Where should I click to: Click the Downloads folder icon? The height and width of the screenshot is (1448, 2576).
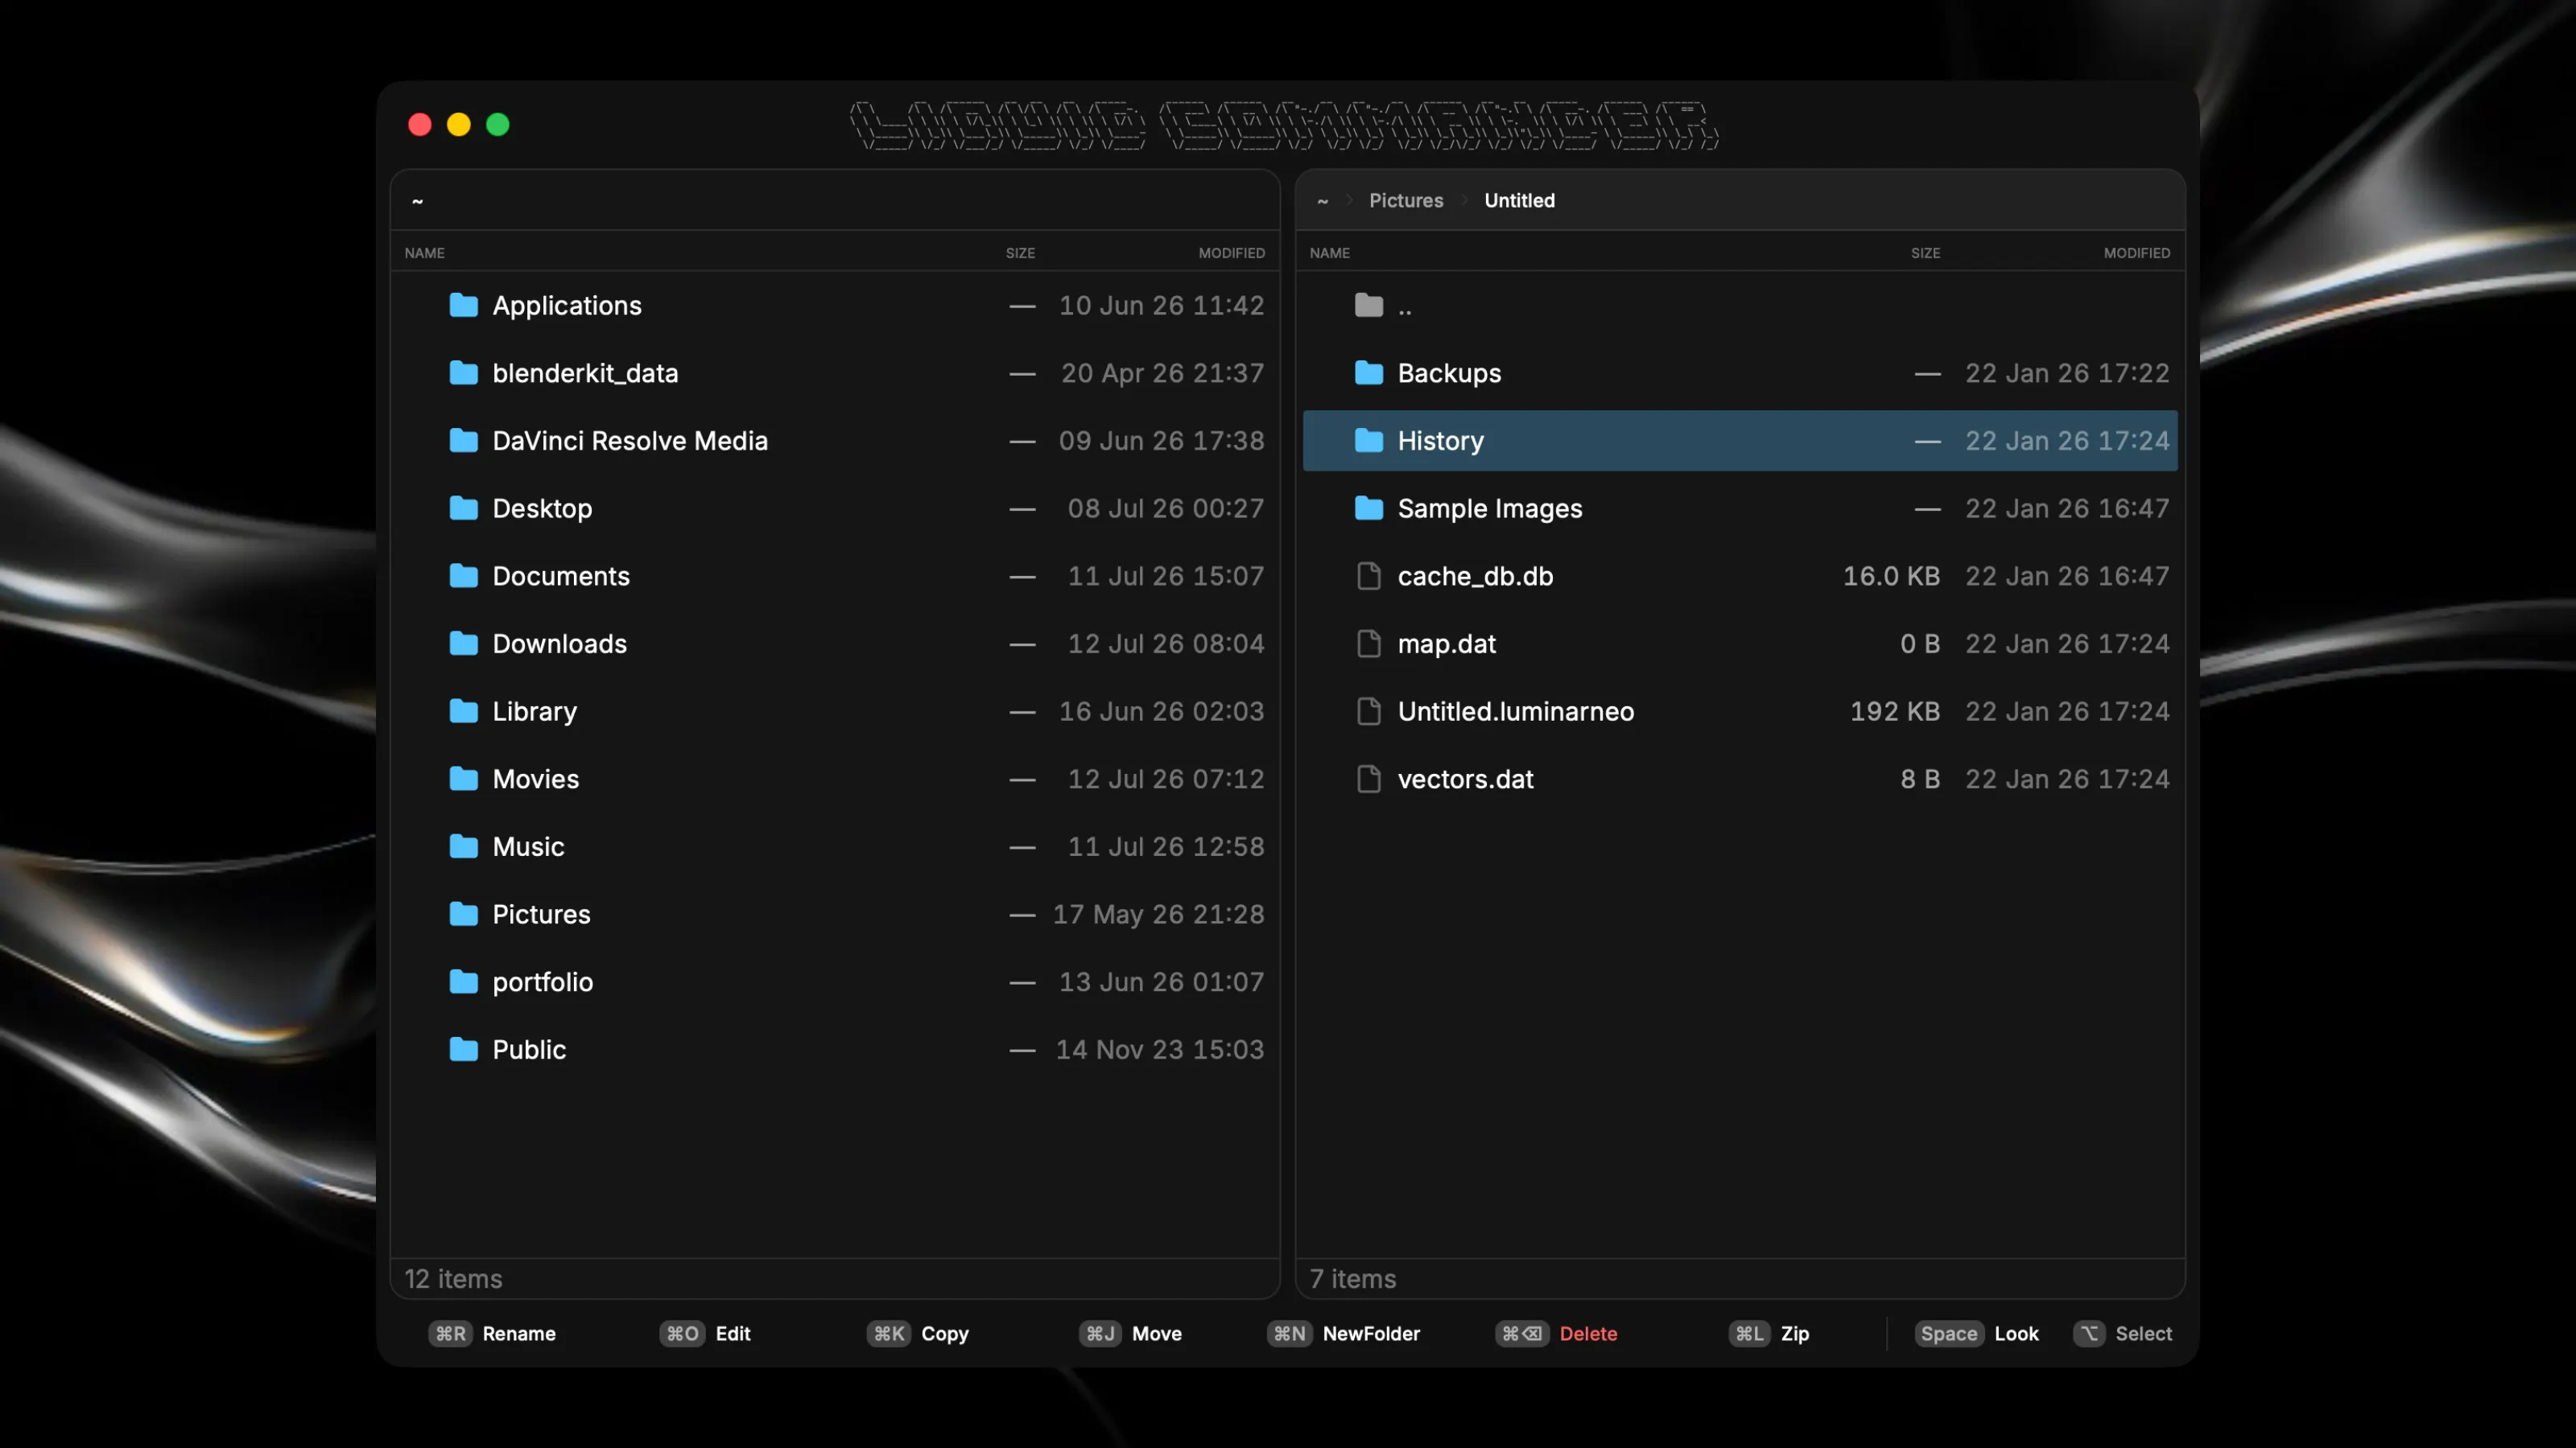click(463, 644)
